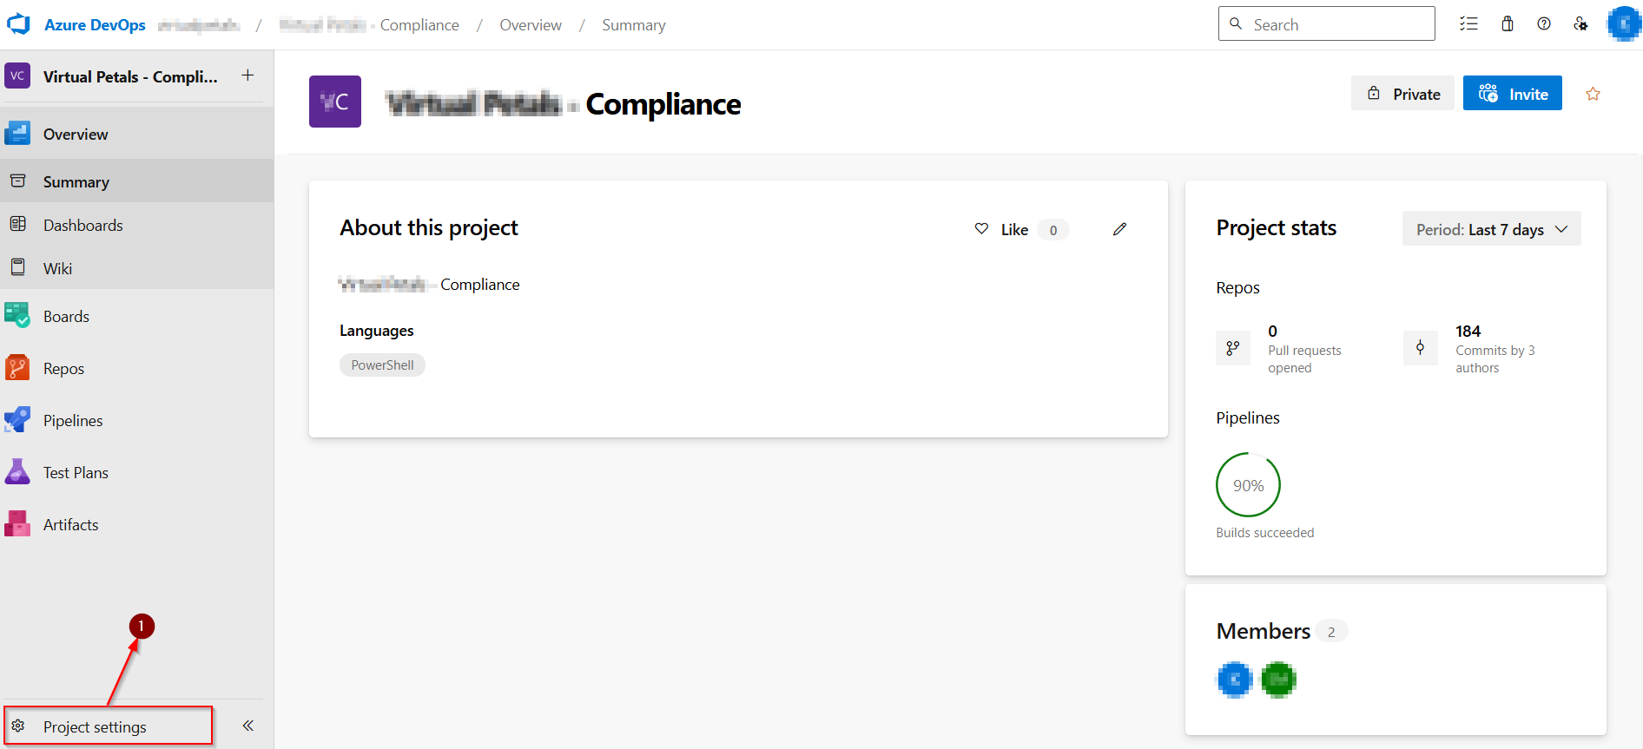Click the blue member avatar
Viewport: 1643px width, 749px height.
[x=1235, y=680]
